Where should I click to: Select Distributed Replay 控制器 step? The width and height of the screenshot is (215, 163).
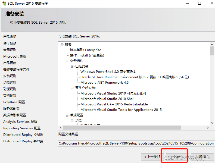click(23, 135)
